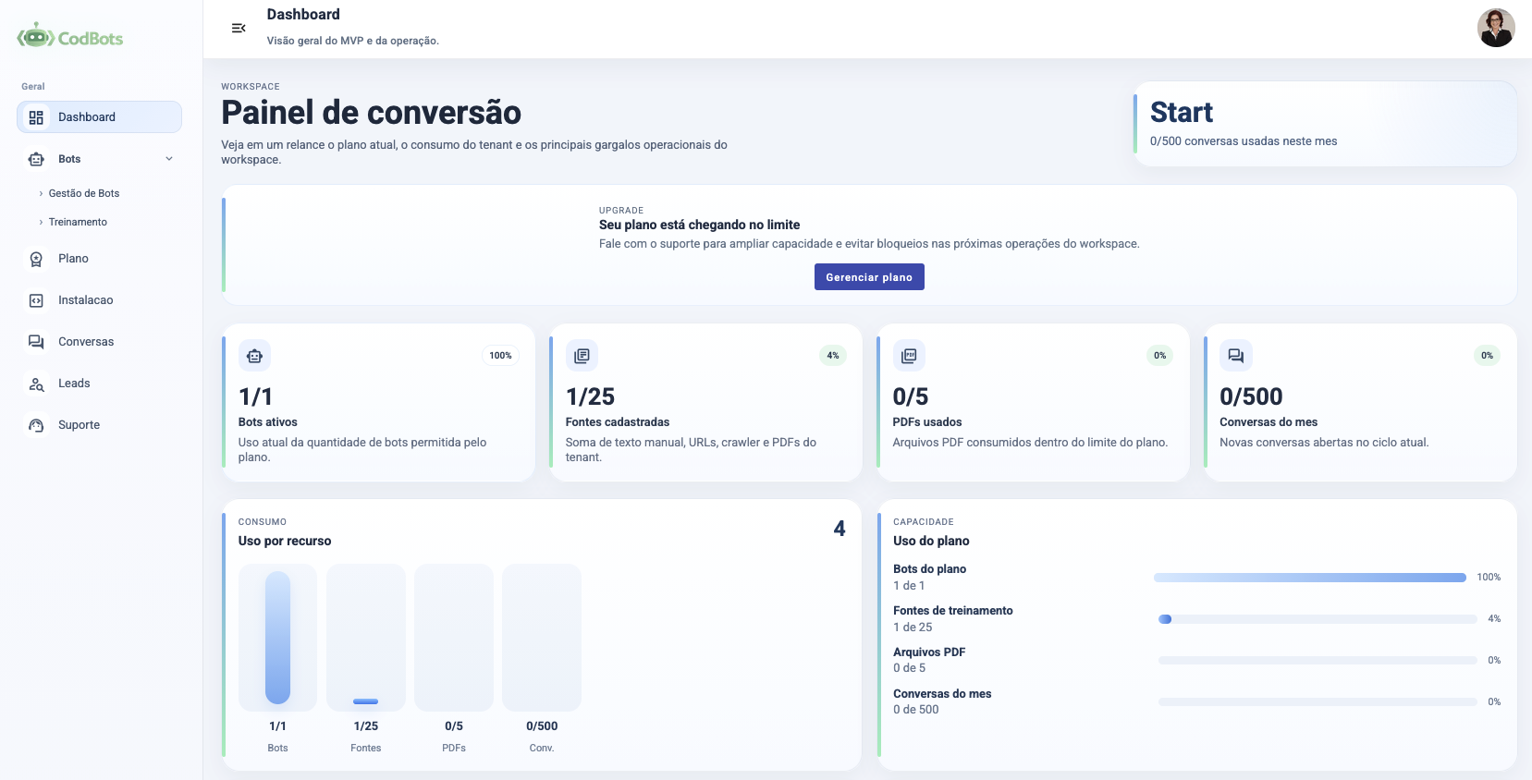1532x780 pixels.
Task: Click the 'Uso do plano' heading
Action: pos(931,542)
